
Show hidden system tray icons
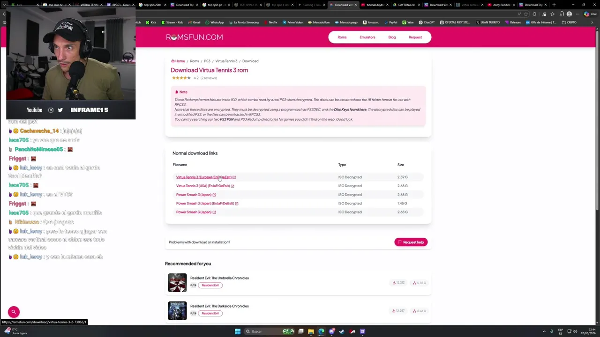pos(544,331)
